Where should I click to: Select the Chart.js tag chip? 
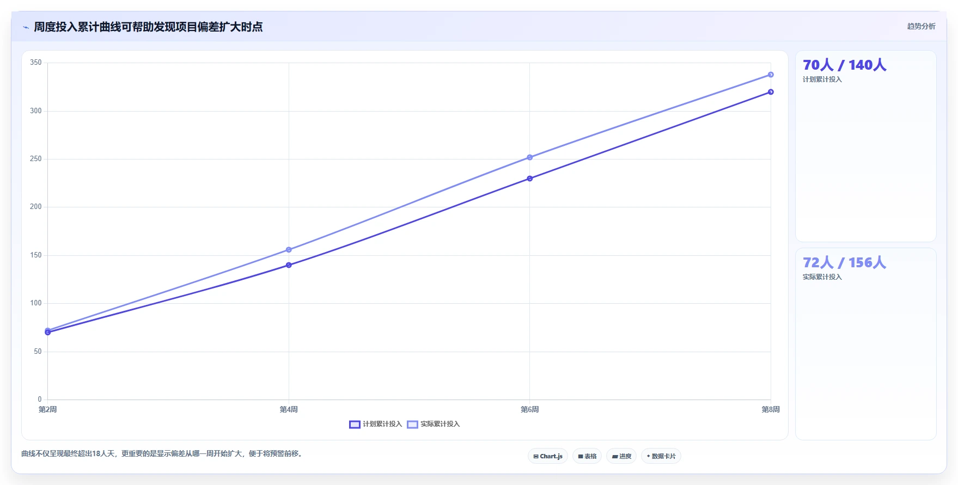tap(548, 456)
